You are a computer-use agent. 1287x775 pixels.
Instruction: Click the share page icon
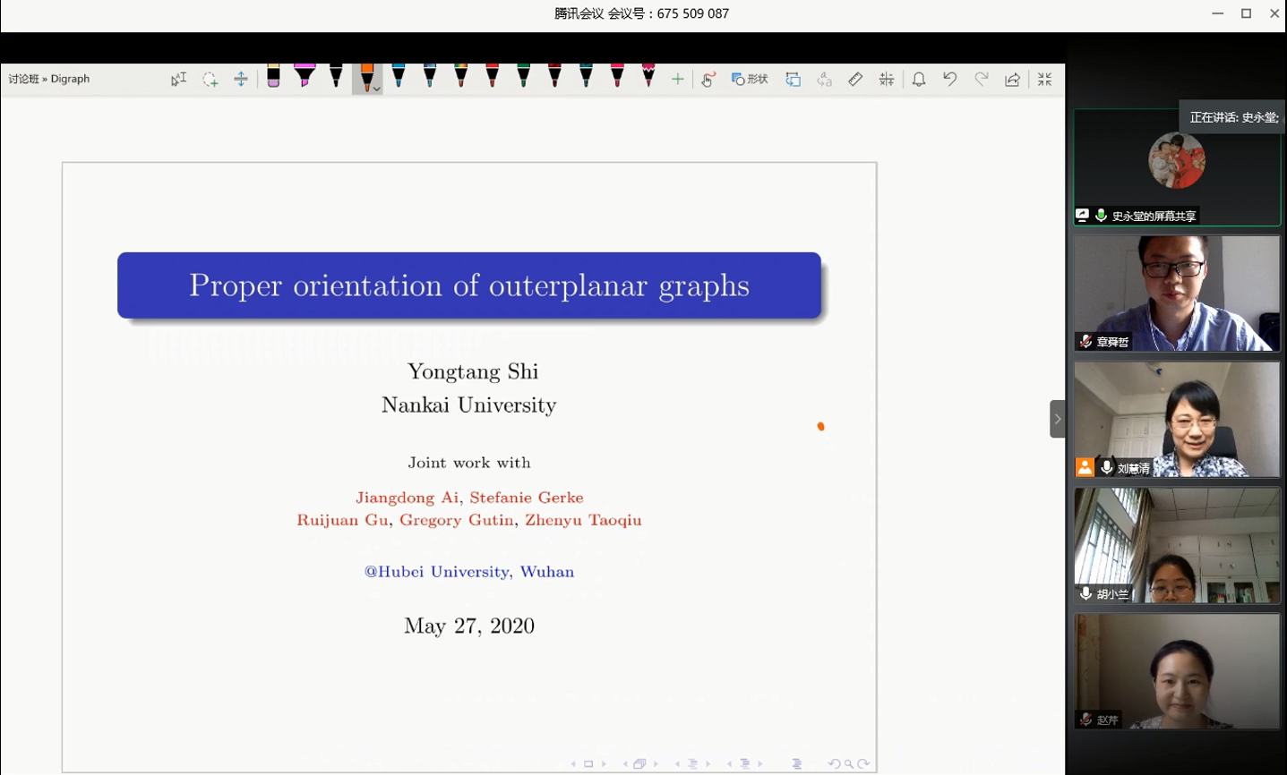click(1012, 80)
